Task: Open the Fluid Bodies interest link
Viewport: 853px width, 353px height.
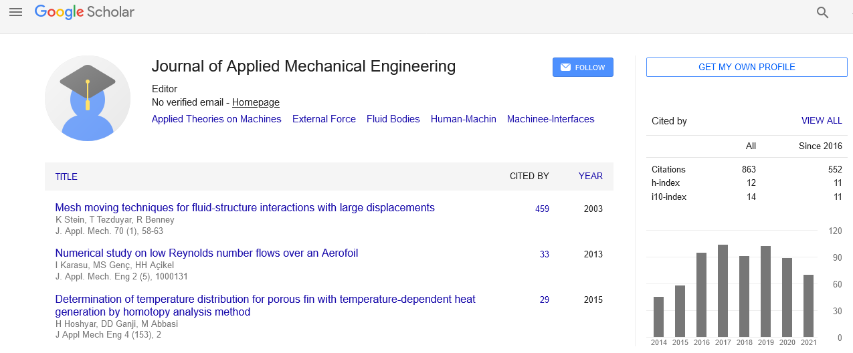Action: [x=393, y=119]
